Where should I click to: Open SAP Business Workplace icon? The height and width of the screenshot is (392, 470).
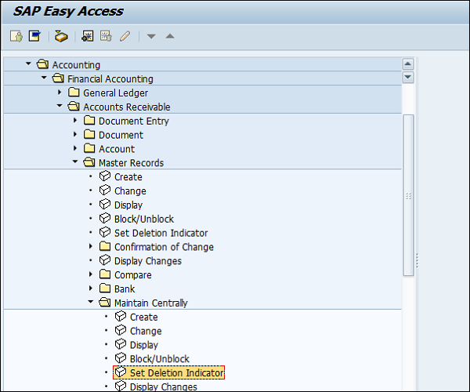pyautogui.click(x=61, y=36)
